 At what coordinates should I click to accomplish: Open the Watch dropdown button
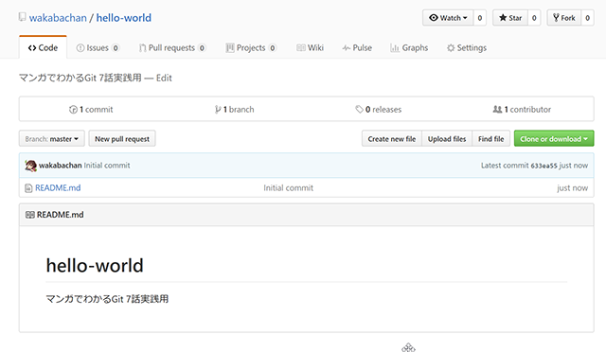pos(448,18)
